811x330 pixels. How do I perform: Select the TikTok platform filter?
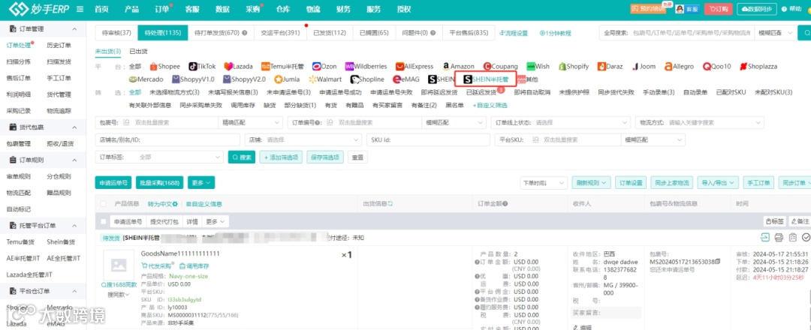coord(202,66)
